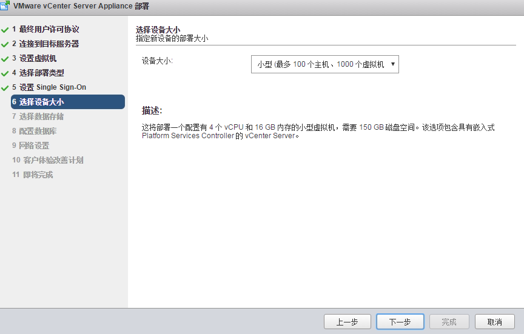
Task: Select current step 6 选择设备大小
Action: tap(68, 102)
